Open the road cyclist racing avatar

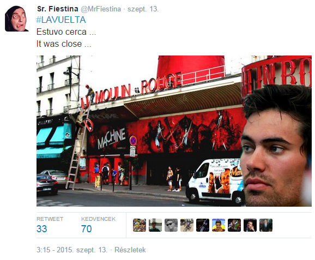tap(187, 225)
